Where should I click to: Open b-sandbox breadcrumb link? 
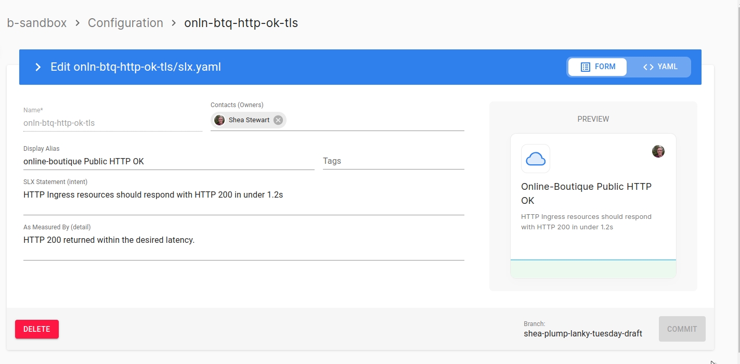[37, 23]
